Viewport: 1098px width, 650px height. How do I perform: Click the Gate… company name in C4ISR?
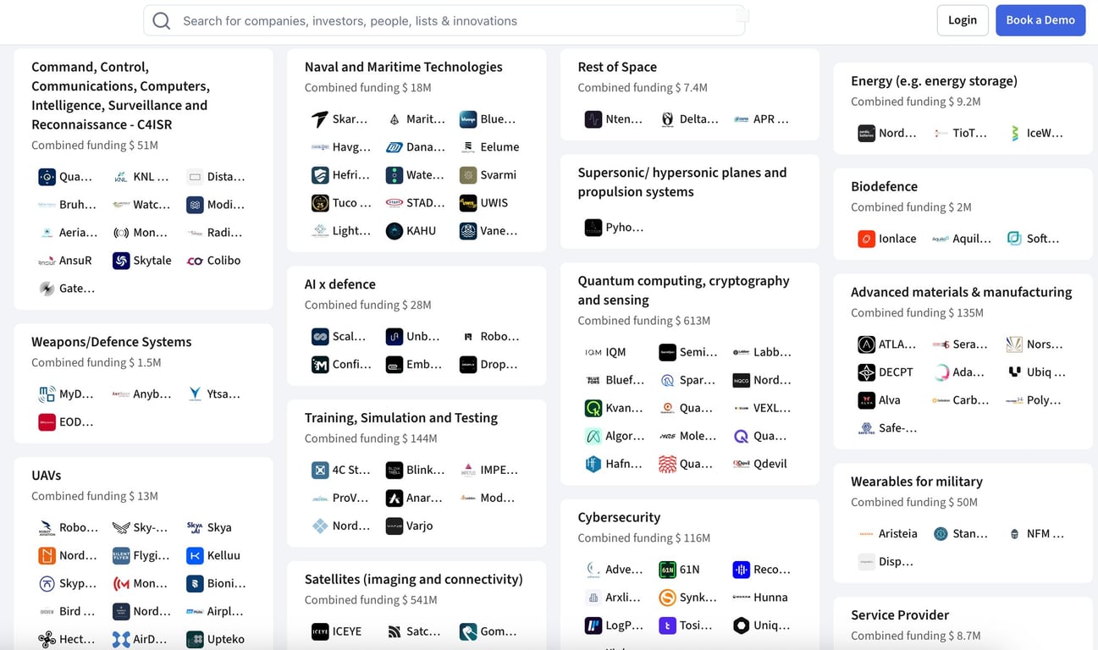[77, 289]
